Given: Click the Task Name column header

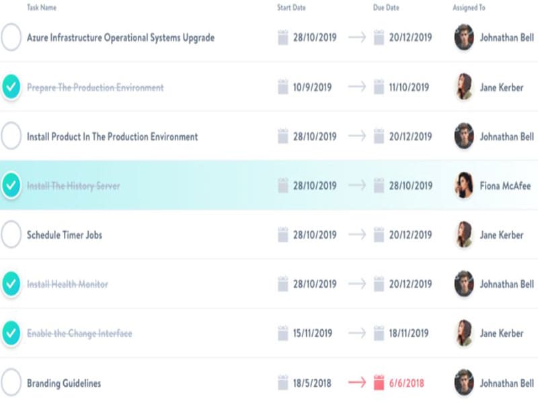Looking at the screenshot, I should tap(42, 7).
